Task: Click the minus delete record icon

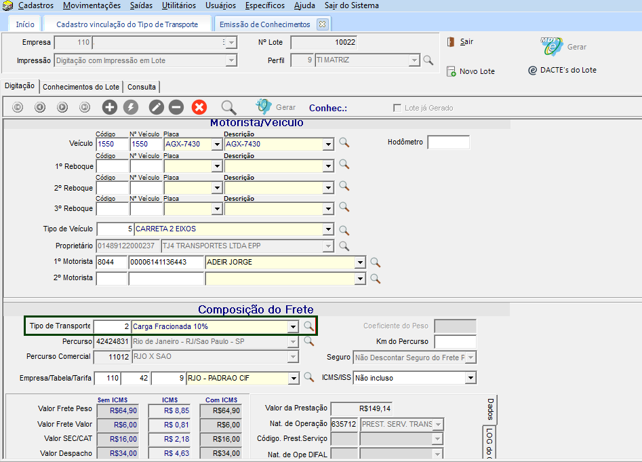Action: click(176, 107)
